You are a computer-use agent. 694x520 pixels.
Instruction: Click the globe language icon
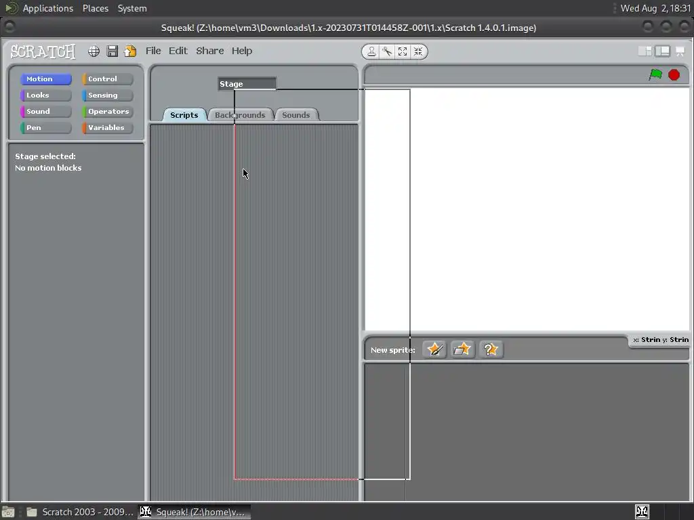point(94,51)
